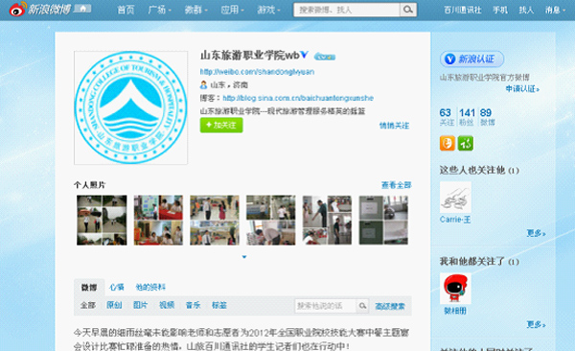Screen dimensions: 575x351
Task: Expand the 游戏 dropdown menu
Action: point(268,10)
